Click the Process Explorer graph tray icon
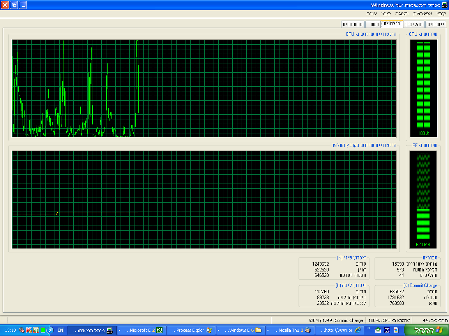The width and height of the screenshot is (449, 336). 36,330
